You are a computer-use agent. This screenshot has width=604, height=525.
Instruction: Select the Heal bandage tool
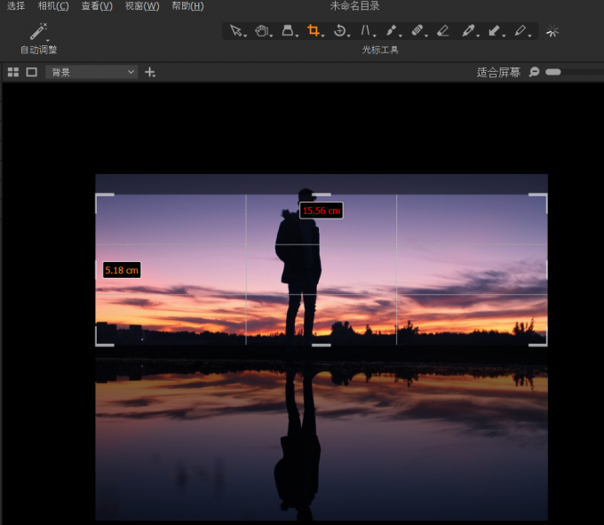(417, 30)
